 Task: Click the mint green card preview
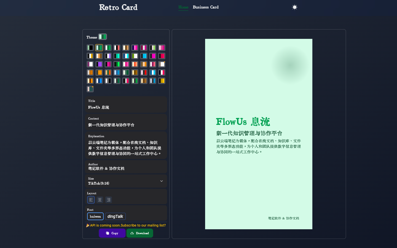[x=259, y=134]
